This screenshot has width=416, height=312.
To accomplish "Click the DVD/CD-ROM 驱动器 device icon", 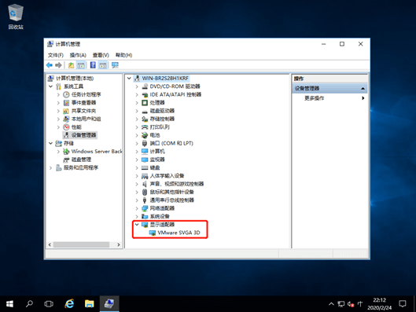I will 145,86.
